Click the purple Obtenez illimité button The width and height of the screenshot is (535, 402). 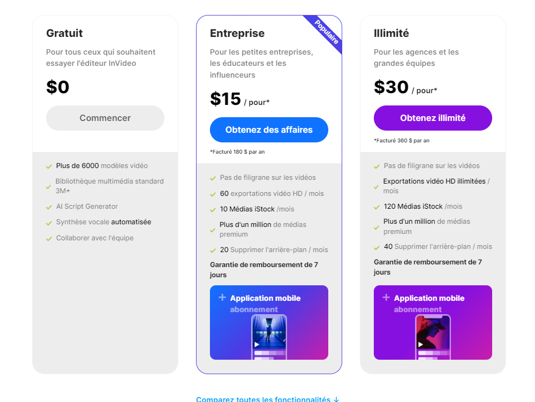(433, 118)
